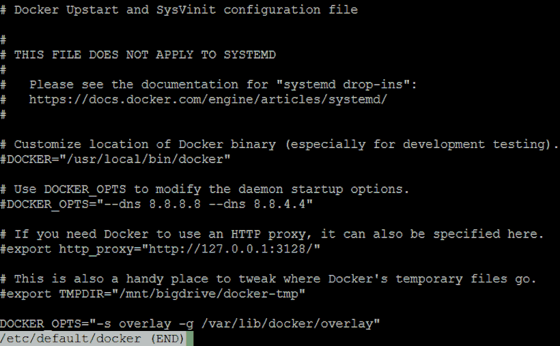Click the "/etc/default/docker (END)" status line

pyautogui.click(x=92, y=338)
